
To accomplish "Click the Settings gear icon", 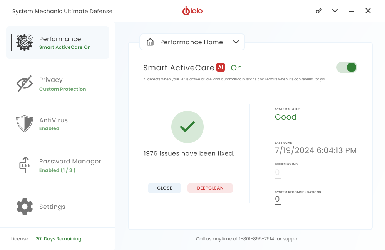I will point(25,207).
